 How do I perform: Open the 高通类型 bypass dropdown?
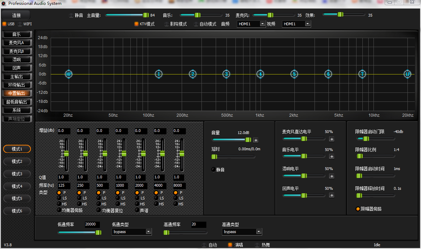[242, 232]
